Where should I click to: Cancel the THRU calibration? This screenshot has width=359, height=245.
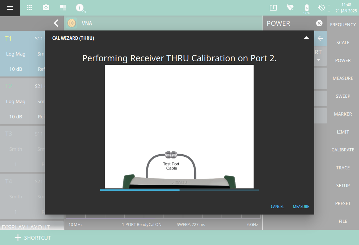coord(277,207)
